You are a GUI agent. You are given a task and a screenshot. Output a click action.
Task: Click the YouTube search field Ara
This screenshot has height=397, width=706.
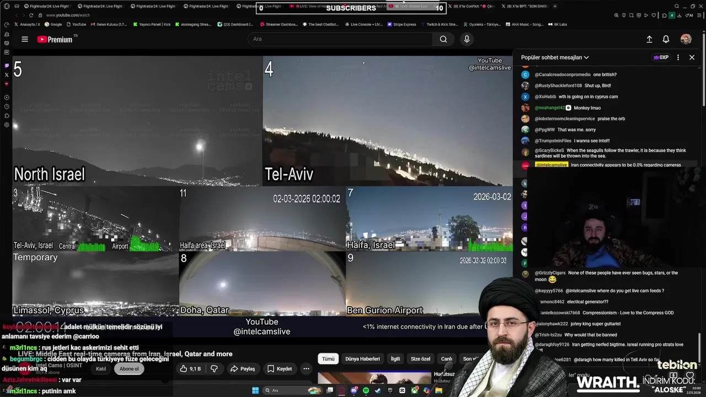pyautogui.click(x=340, y=39)
